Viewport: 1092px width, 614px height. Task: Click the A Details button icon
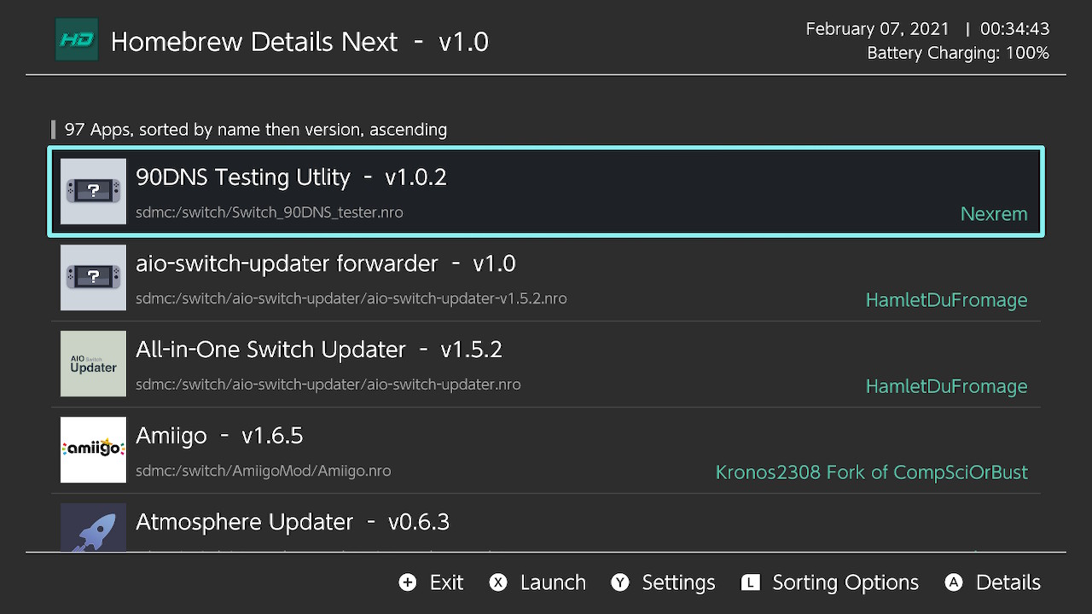coord(954,582)
